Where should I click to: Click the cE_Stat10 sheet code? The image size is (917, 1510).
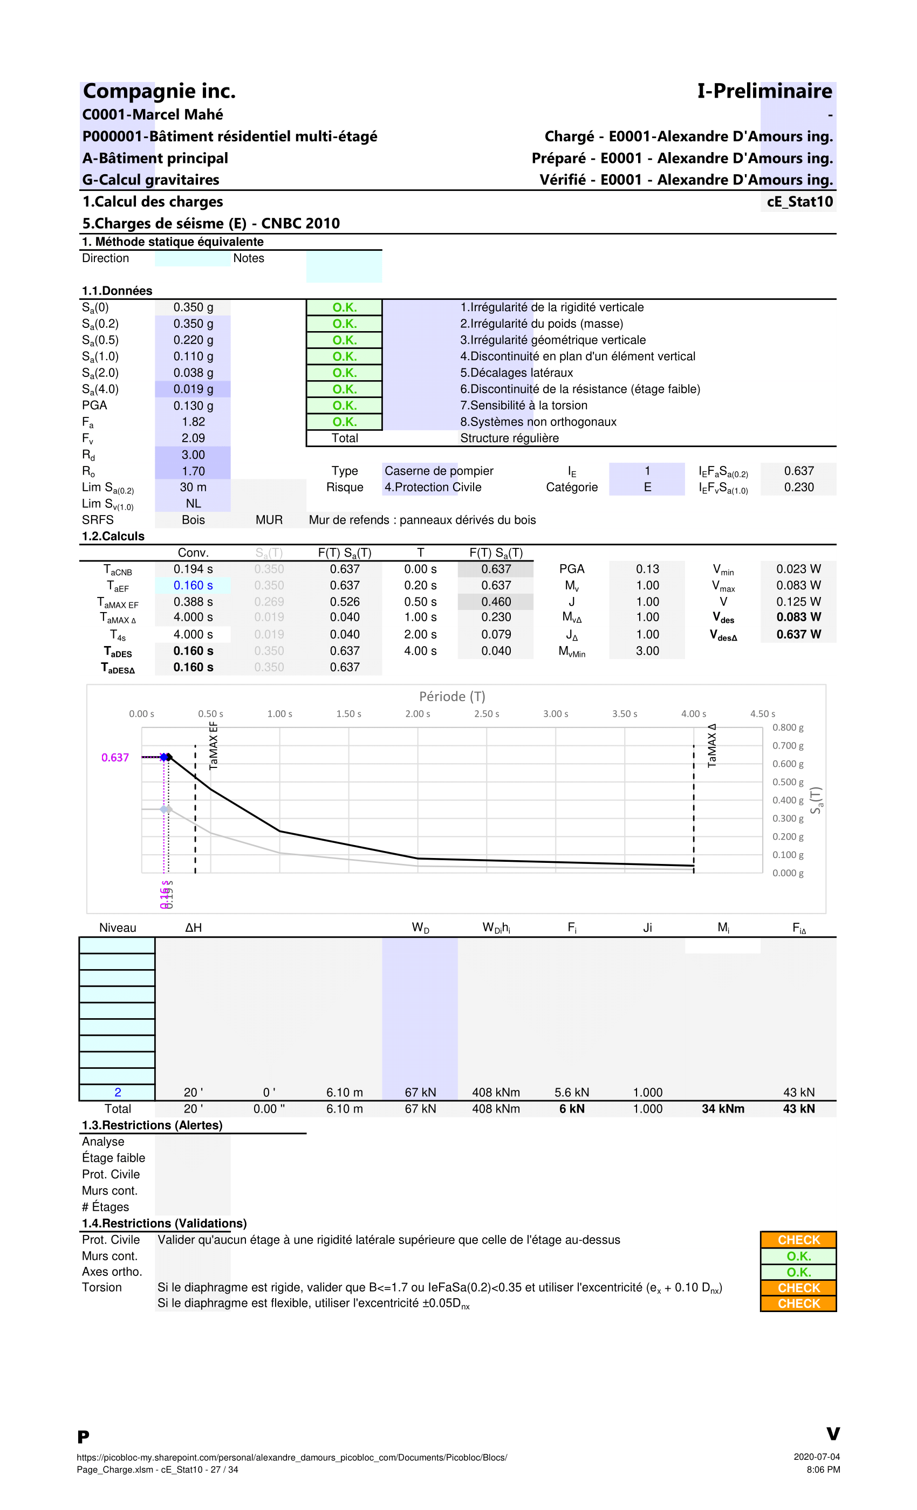800,202
